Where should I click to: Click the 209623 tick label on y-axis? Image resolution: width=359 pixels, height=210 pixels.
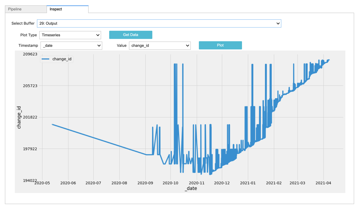tap(30, 54)
